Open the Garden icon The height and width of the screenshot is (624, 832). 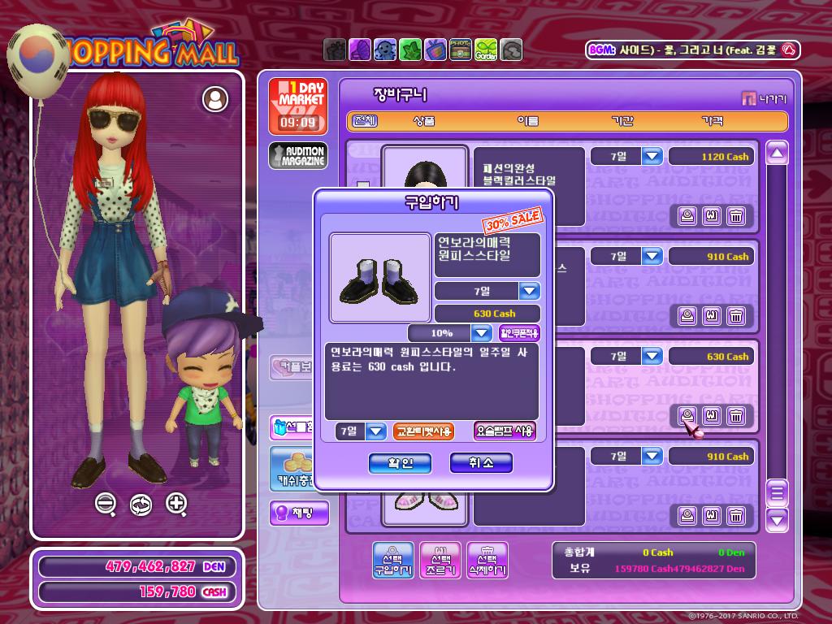[x=486, y=50]
